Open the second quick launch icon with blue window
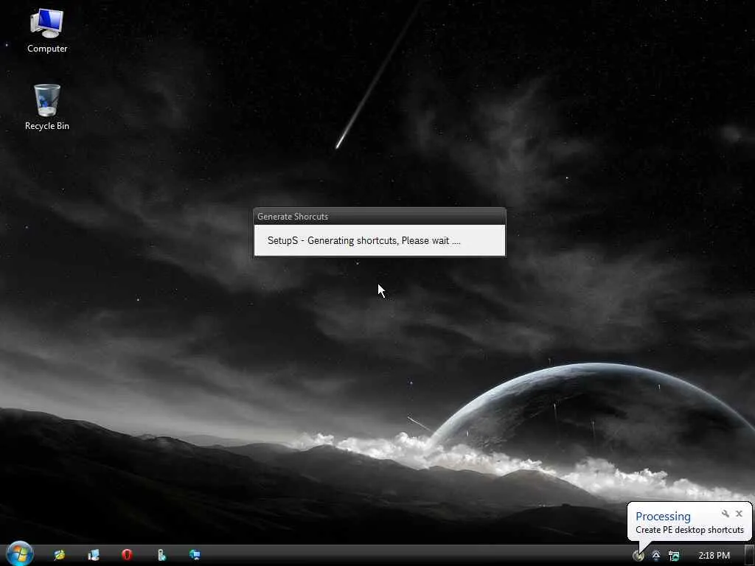 pyautogui.click(x=94, y=555)
